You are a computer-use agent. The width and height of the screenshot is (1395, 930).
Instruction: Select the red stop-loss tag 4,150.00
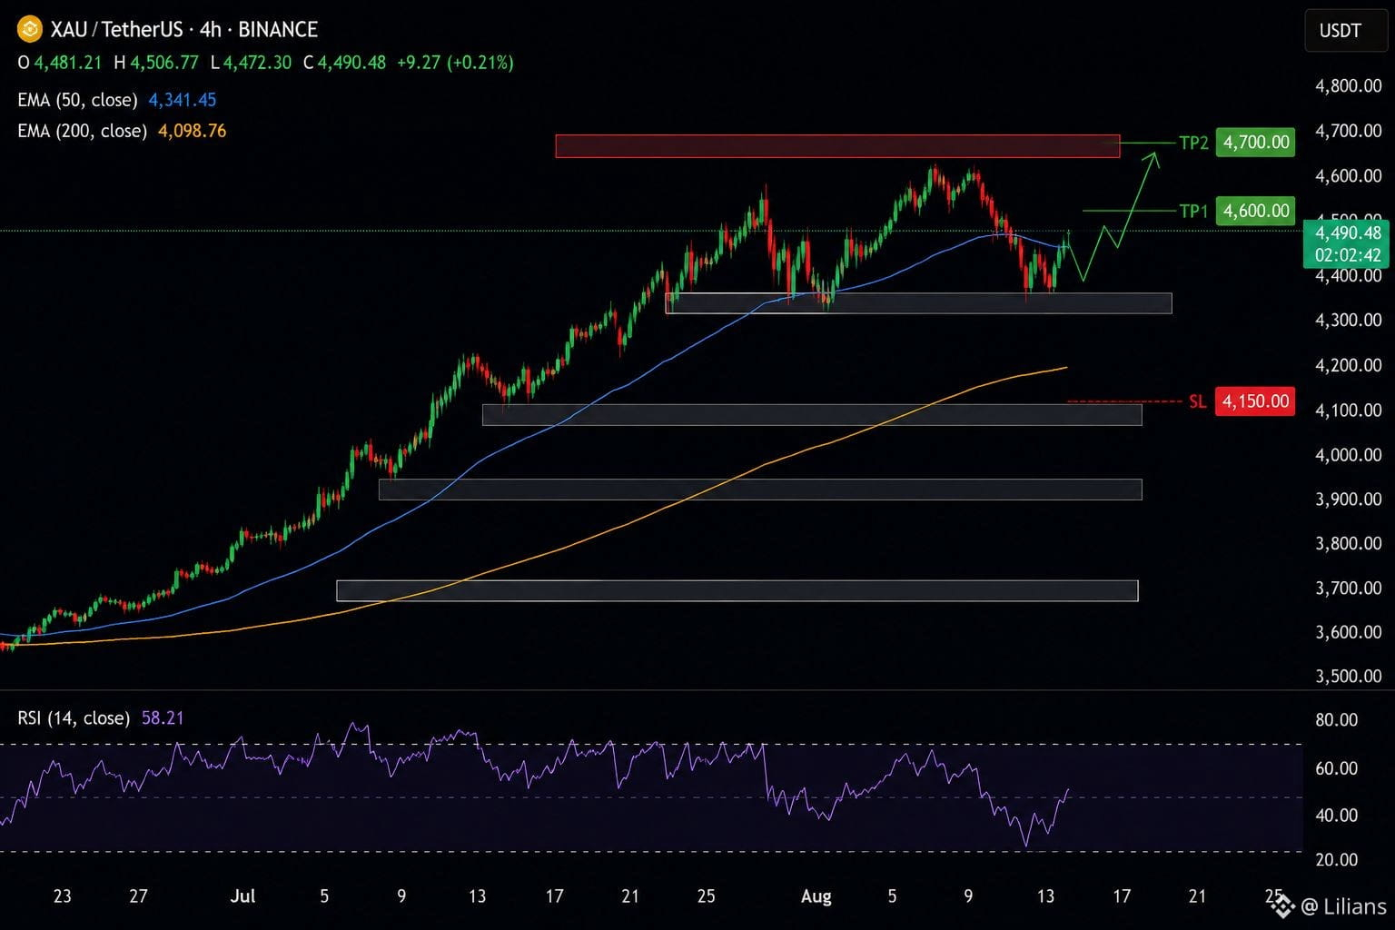1256,401
